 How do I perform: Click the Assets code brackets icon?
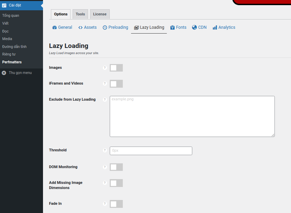pyautogui.click(x=80, y=27)
